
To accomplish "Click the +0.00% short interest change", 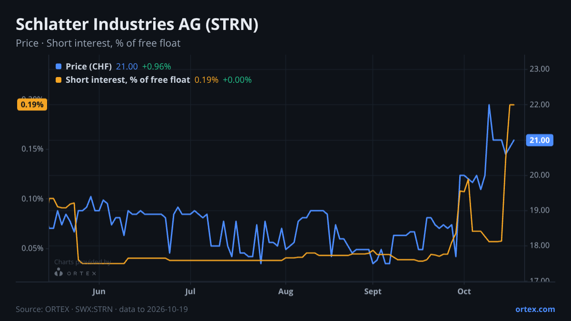I will pos(237,80).
